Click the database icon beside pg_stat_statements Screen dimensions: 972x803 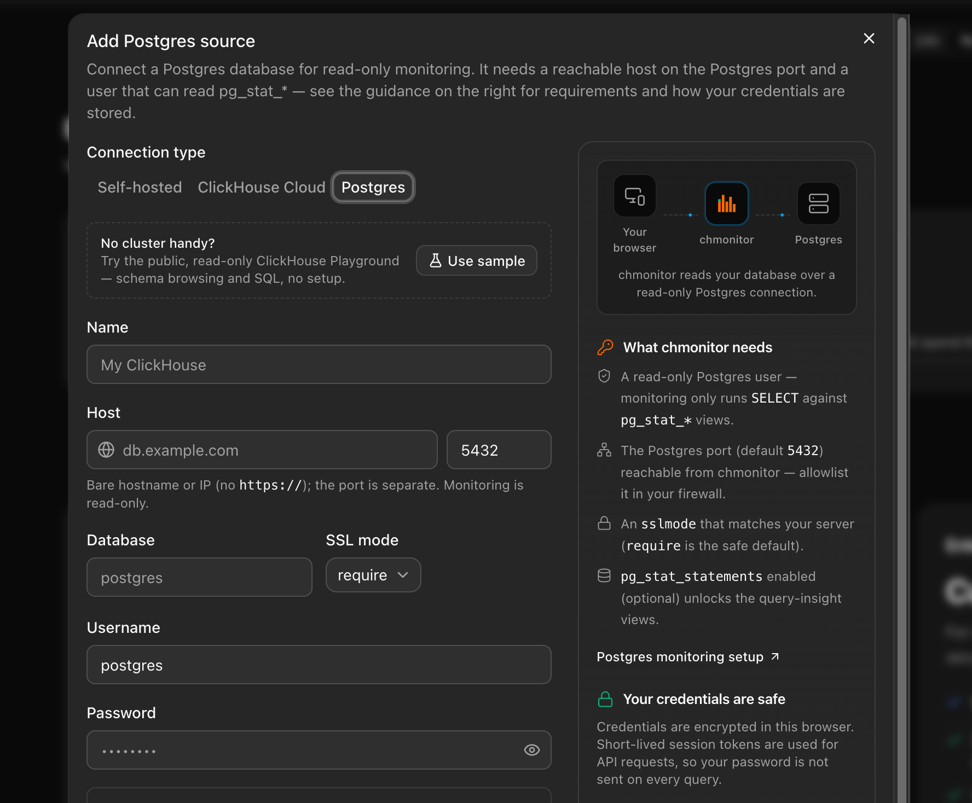coord(604,576)
